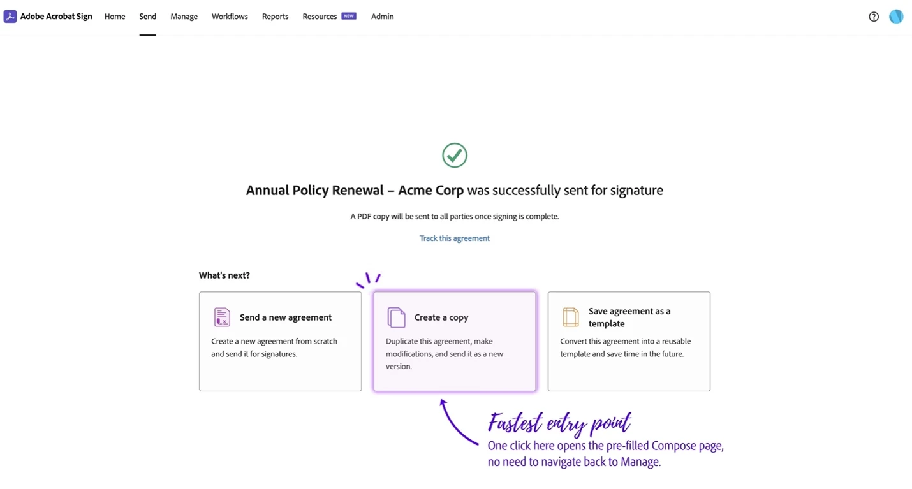This screenshot has height=489, width=912.
Task: Follow the Track this agreement link
Action: tap(455, 238)
